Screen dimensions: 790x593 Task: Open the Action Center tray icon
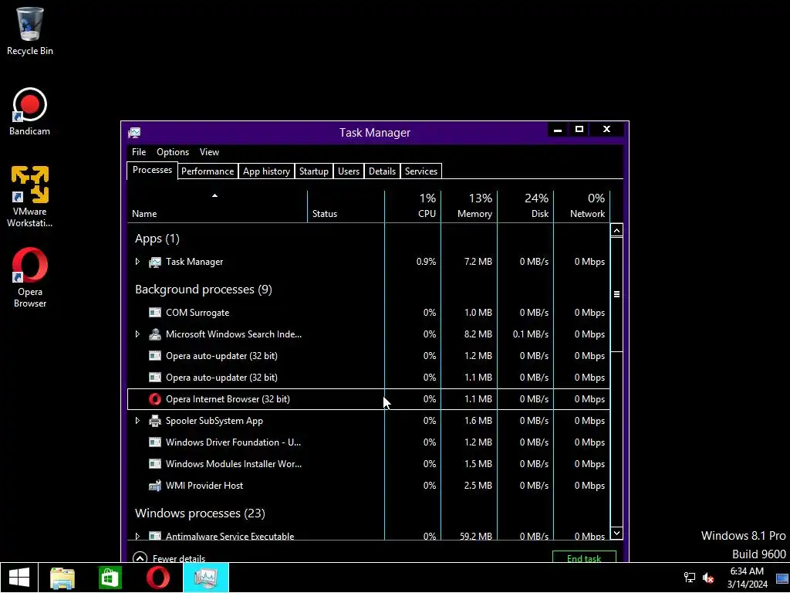pyautogui.click(x=782, y=578)
